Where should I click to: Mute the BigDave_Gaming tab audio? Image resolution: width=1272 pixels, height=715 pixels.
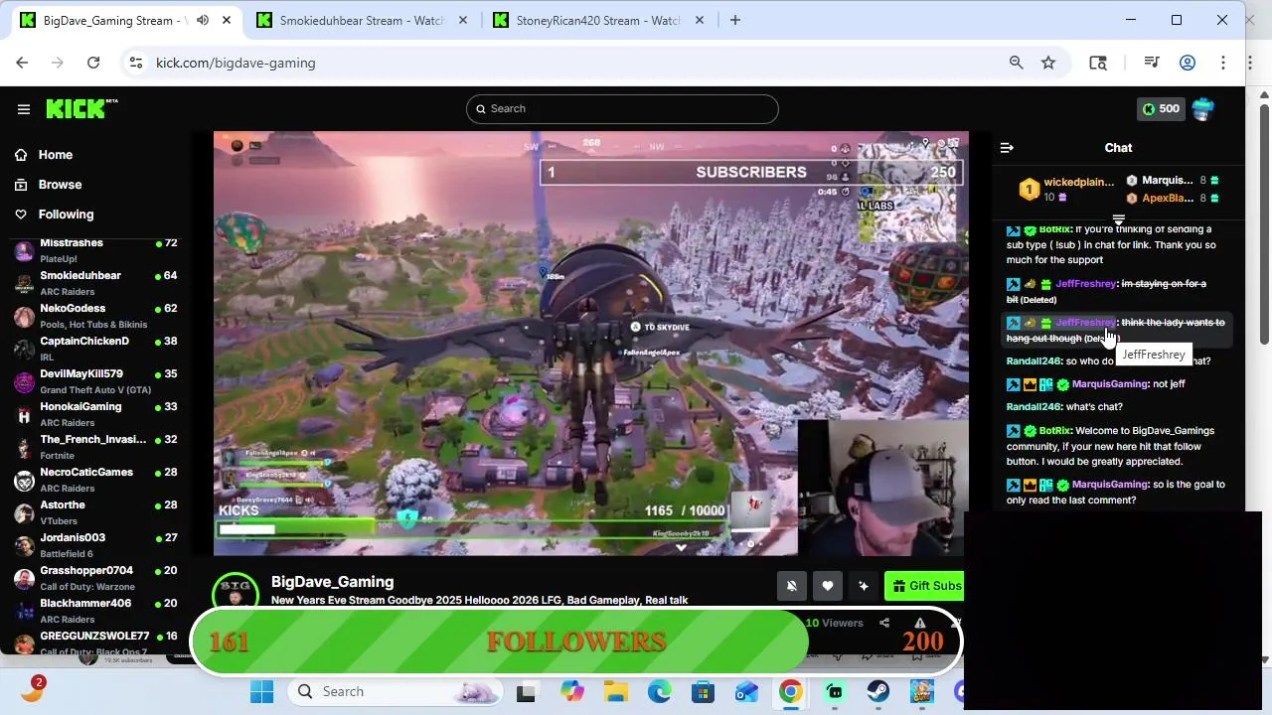pyautogui.click(x=203, y=20)
